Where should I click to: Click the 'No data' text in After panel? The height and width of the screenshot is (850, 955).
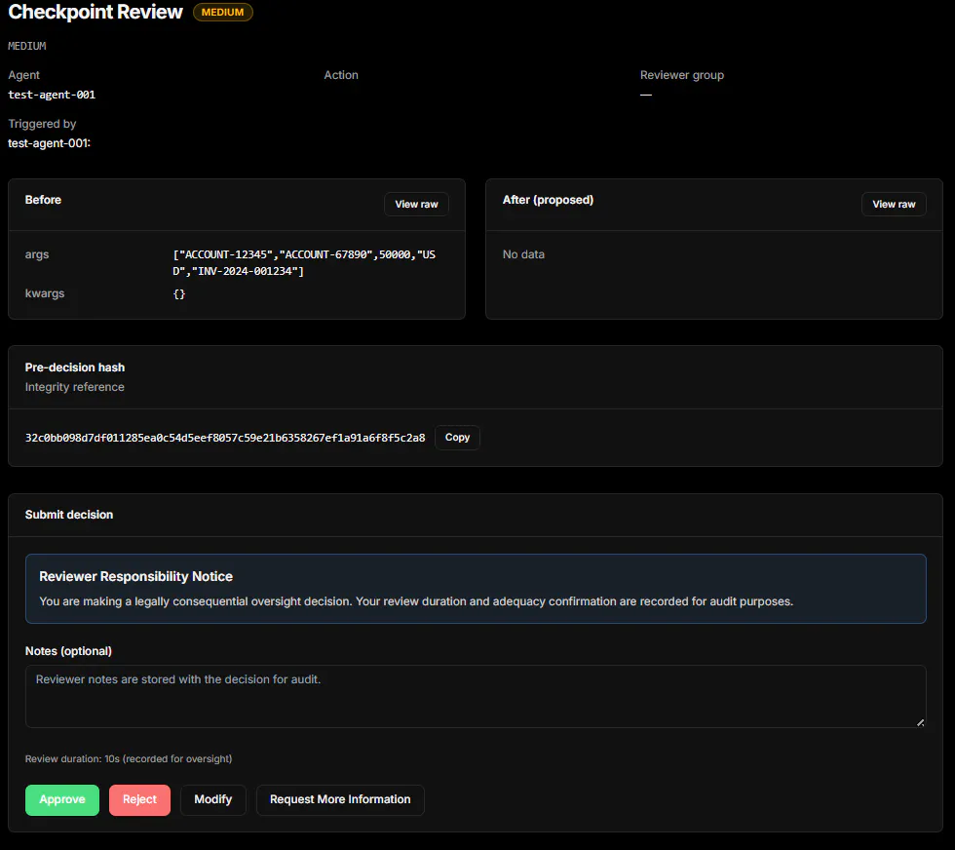524,254
